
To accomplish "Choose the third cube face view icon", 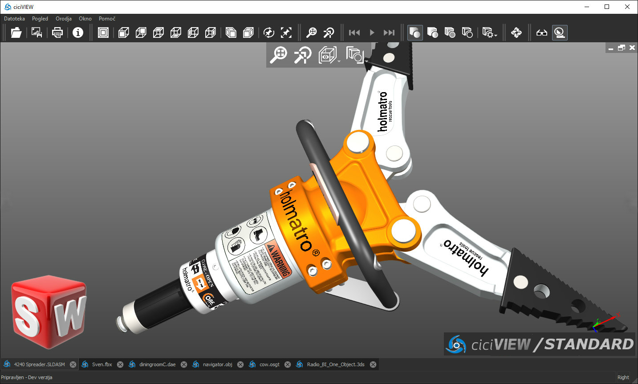I will (158, 32).
